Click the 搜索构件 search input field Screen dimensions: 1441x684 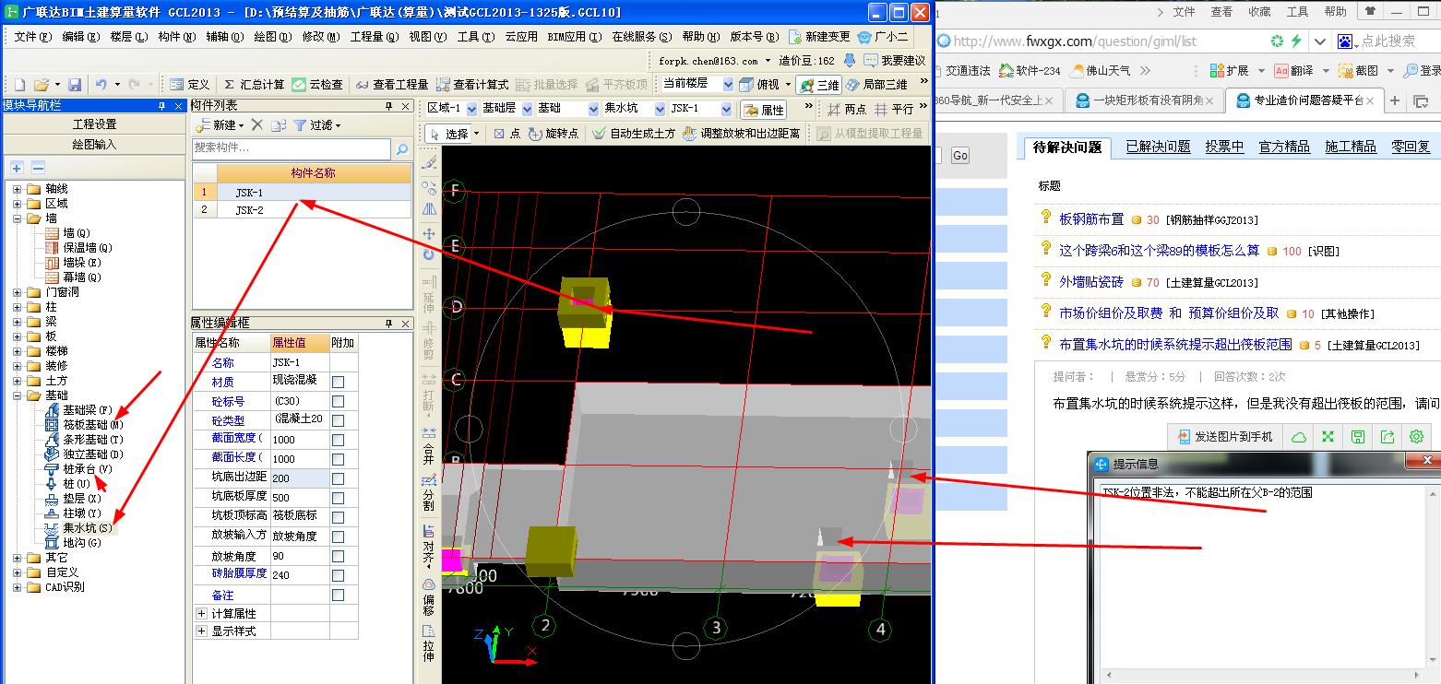[x=292, y=148]
